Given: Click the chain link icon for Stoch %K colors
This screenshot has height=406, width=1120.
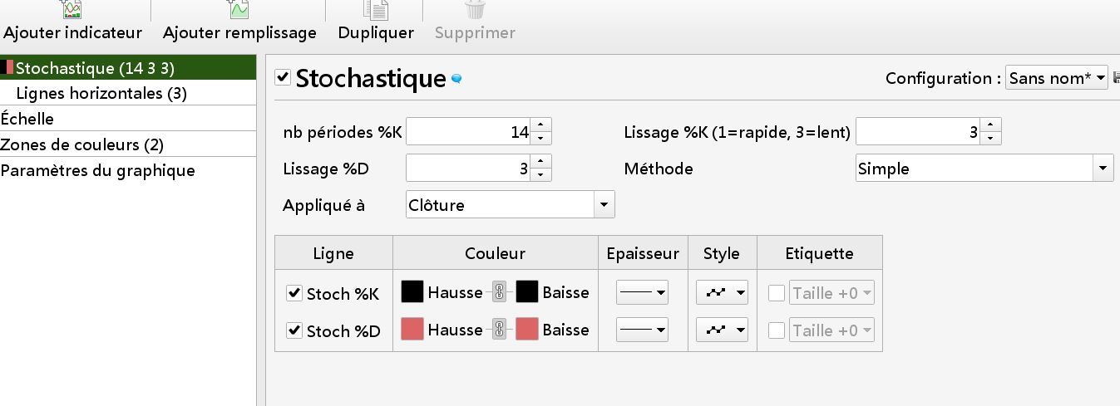Looking at the screenshot, I should (499, 292).
